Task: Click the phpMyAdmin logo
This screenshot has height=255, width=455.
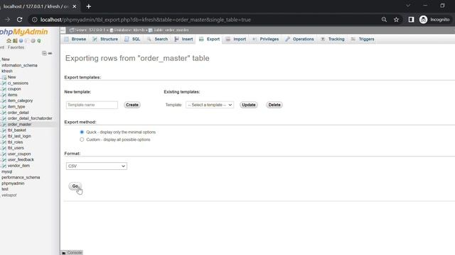Action: (23, 32)
